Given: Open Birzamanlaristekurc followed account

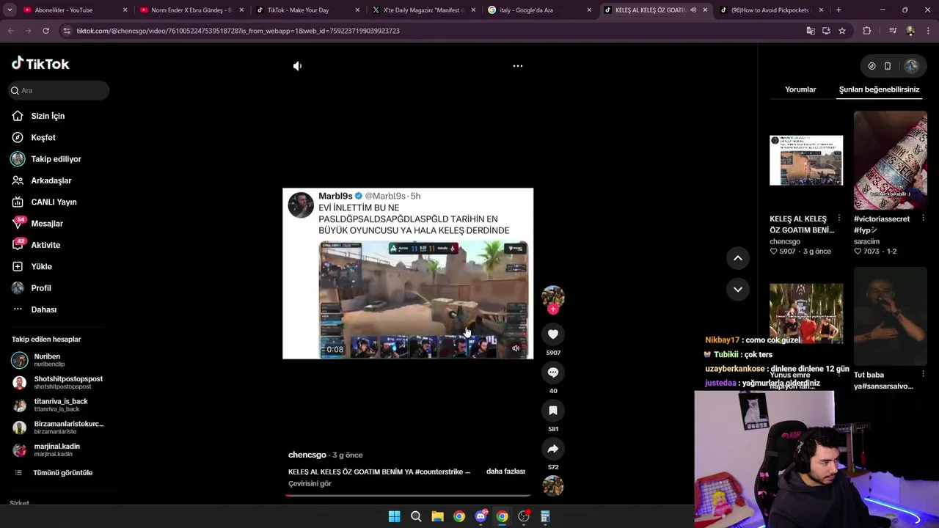Looking at the screenshot, I should [59, 428].
